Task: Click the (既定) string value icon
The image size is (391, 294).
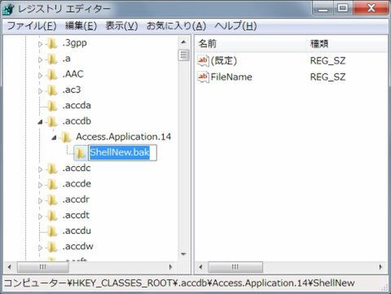Action: 203,61
